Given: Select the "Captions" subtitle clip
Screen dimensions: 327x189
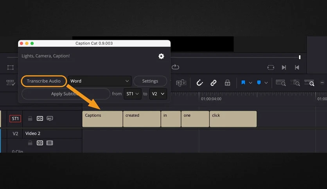Looking at the screenshot, I should [x=102, y=119].
